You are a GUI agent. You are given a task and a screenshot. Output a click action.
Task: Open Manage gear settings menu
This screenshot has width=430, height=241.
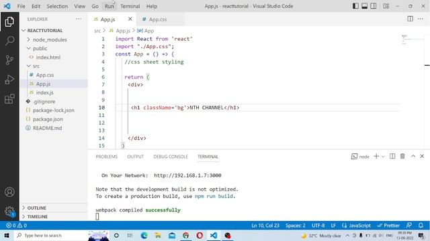click(x=9, y=211)
